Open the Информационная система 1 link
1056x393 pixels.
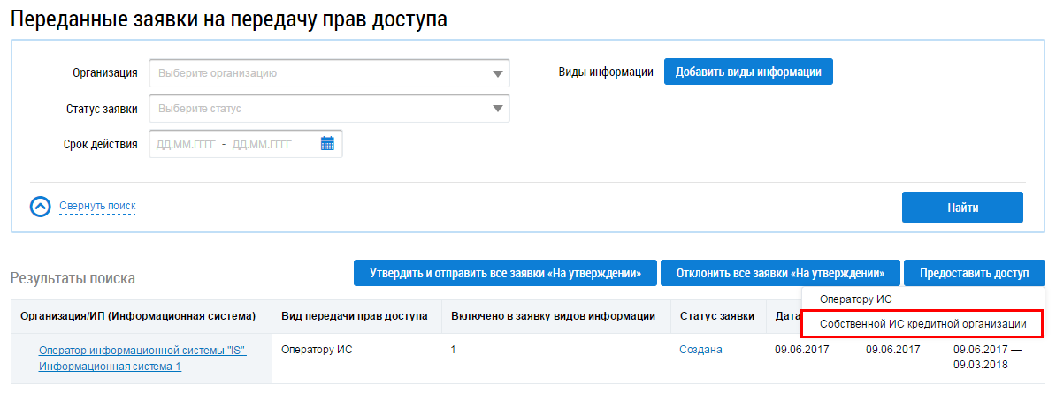[x=110, y=367]
